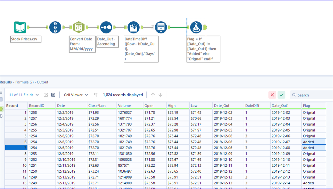Viewport: 333px width, 189px height.
Task: Click the up arrow previous record icon
Action: coord(153,95)
